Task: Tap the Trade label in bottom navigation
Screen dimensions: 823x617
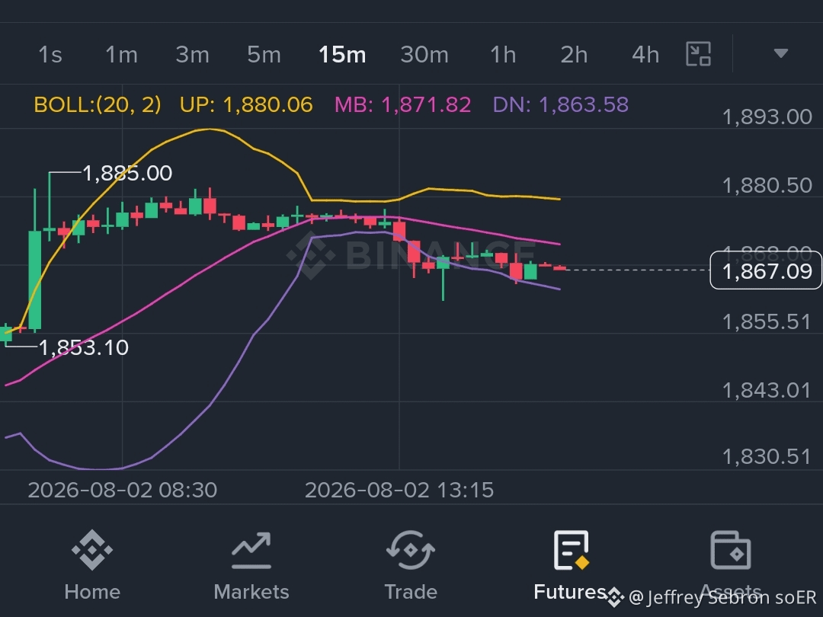Action: pos(411,592)
